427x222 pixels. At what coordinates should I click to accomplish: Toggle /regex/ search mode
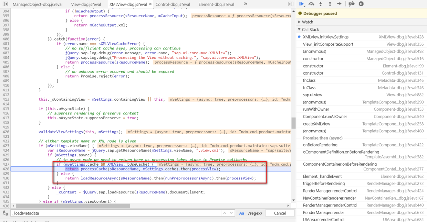(255, 213)
